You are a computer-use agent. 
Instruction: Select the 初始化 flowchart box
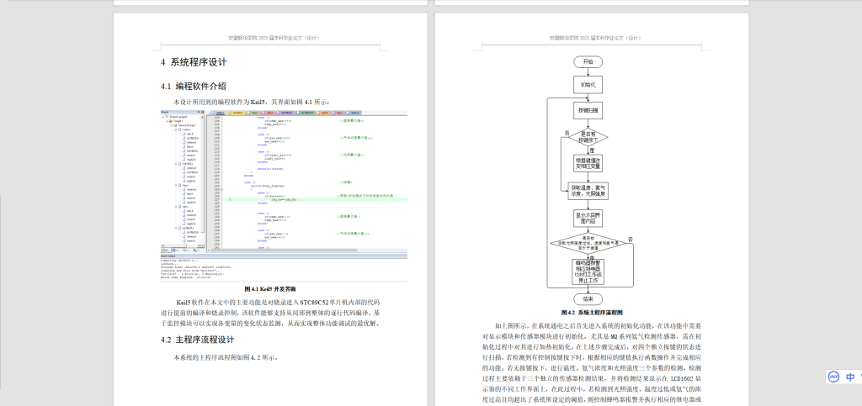pos(588,85)
